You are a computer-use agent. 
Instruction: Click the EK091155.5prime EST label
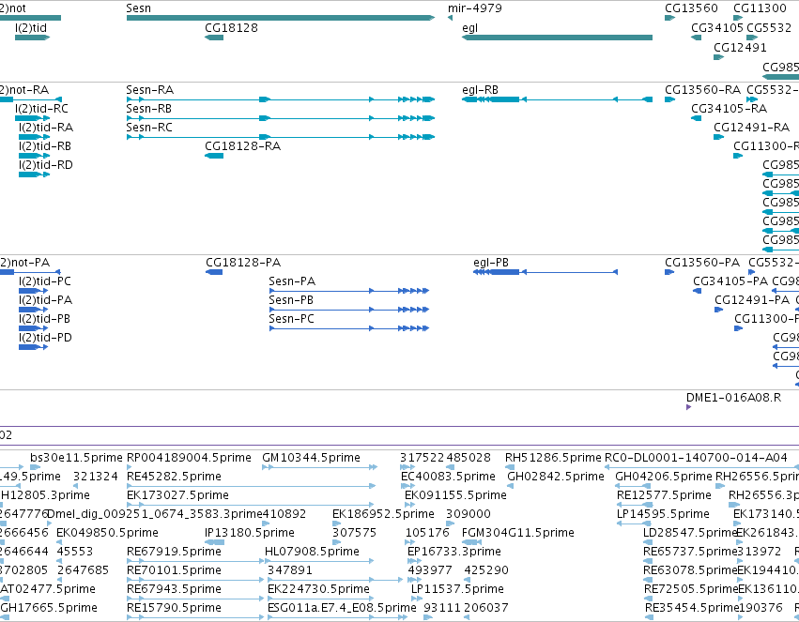[x=456, y=495]
